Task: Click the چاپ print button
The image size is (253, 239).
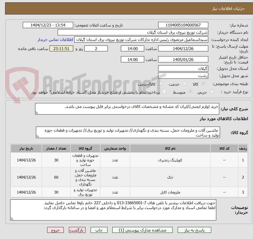Action: [x=99, y=230]
